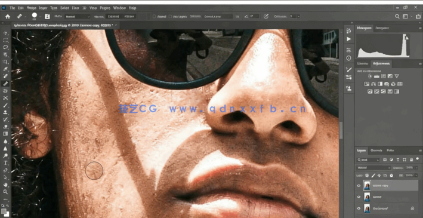Lock all layer attributes

(x=391, y=176)
